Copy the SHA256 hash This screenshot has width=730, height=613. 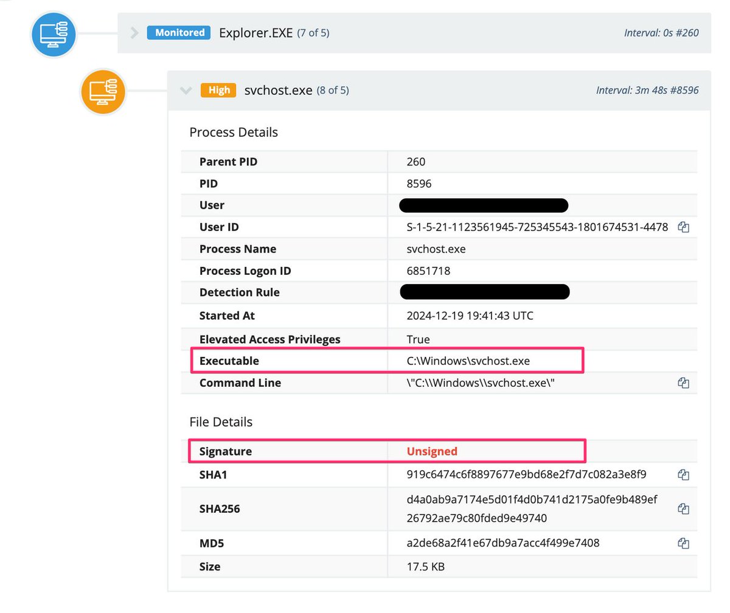683,508
